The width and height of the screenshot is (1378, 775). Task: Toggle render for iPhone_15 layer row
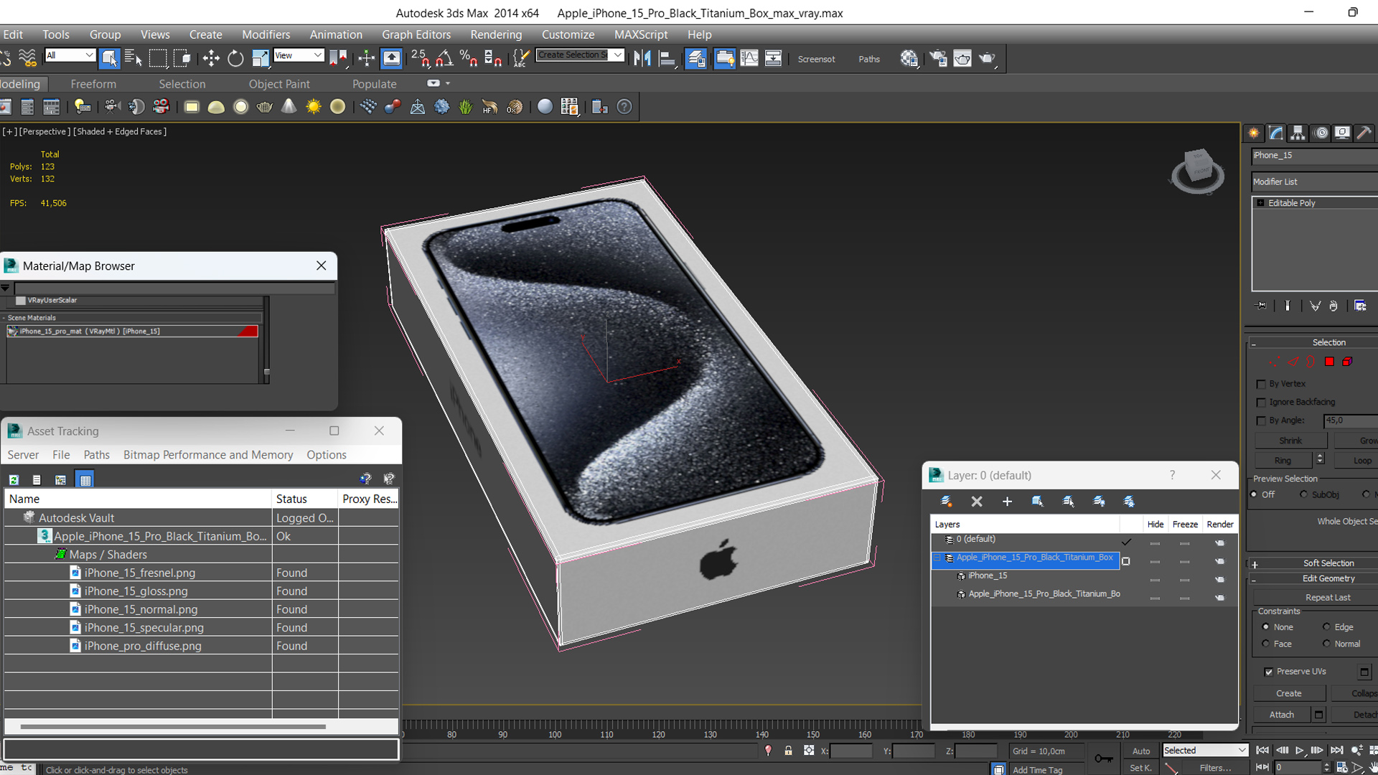(1219, 579)
